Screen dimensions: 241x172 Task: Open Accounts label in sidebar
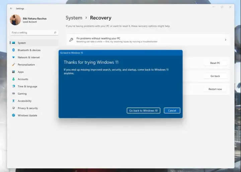pyautogui.click(x=23, y=79)
